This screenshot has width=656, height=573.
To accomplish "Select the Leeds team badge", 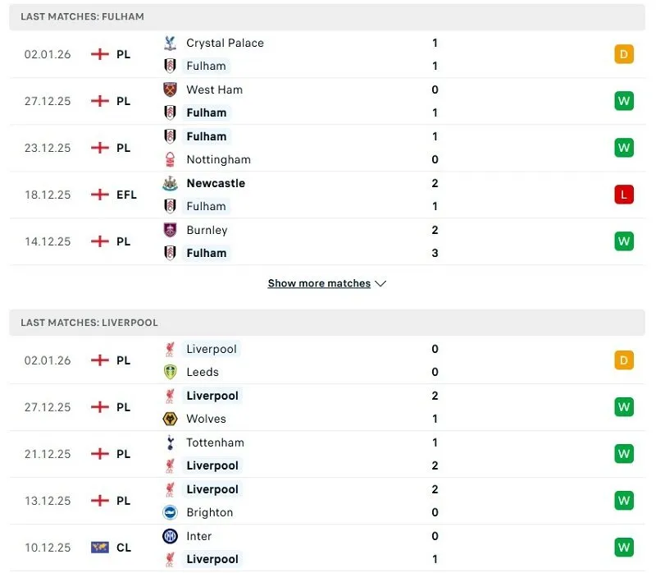I will pyautogui.click(x=169, y=372).
